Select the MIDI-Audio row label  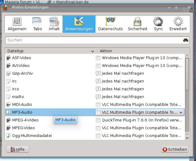click(x=22, y=105)
